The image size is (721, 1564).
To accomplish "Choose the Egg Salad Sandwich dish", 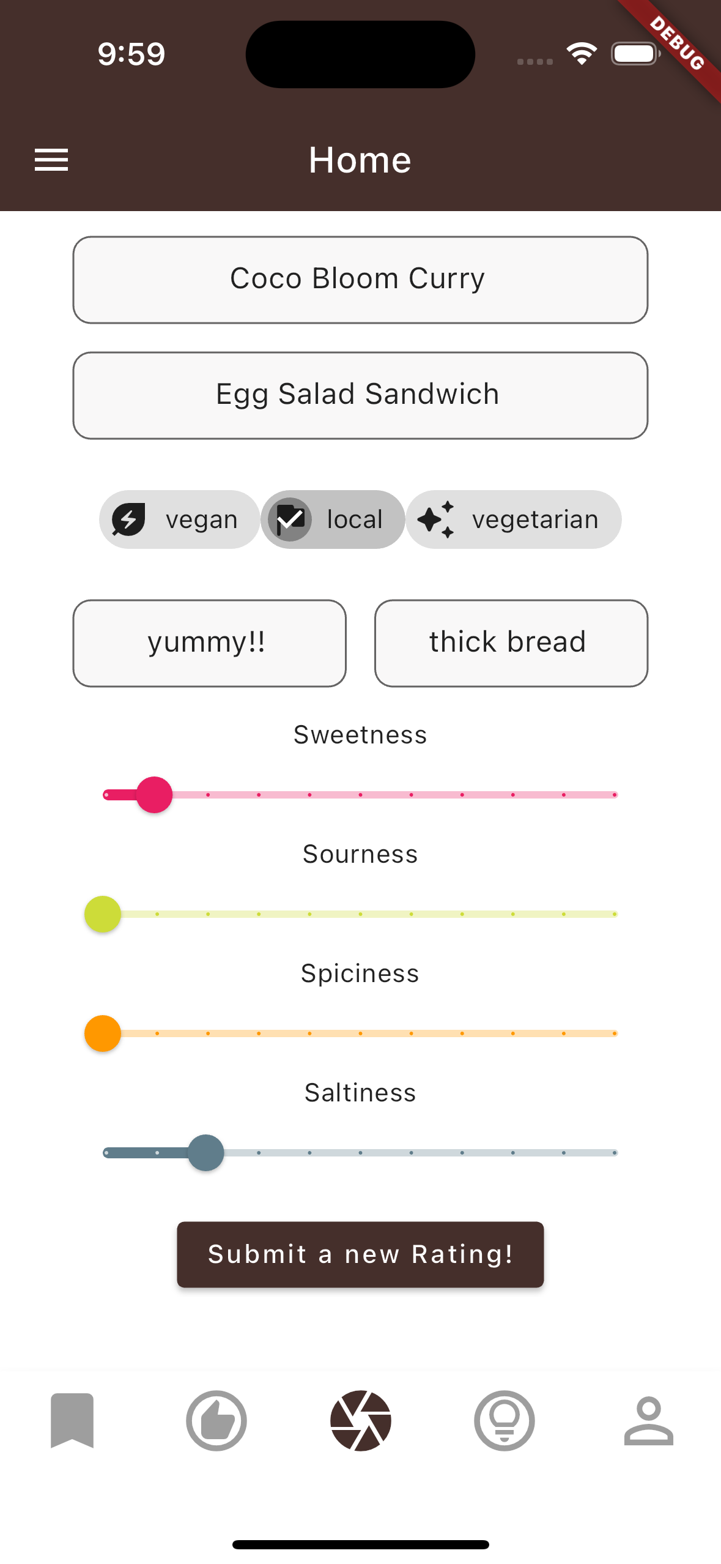I will (x=360, y=395).
